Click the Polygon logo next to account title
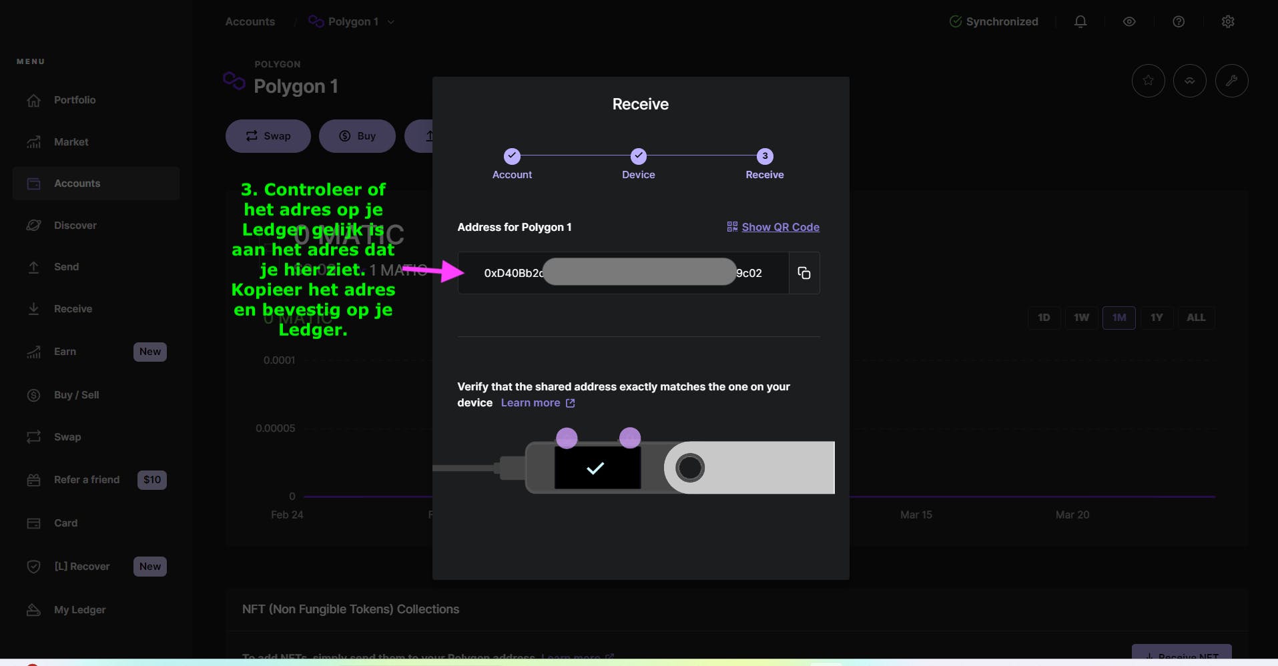 [234, 81]
